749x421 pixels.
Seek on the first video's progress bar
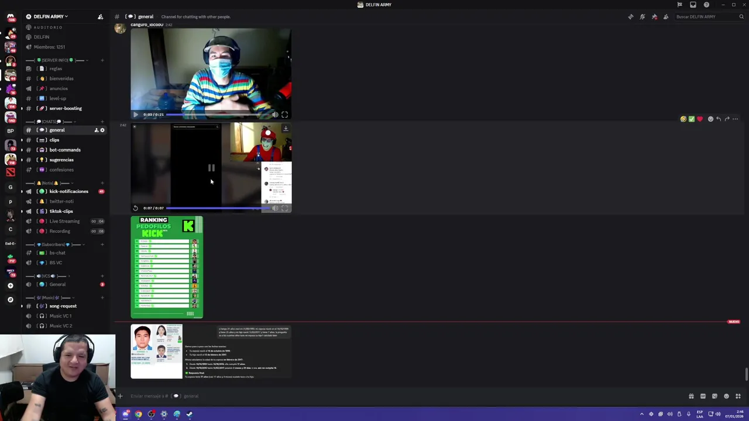pos(218,115)
